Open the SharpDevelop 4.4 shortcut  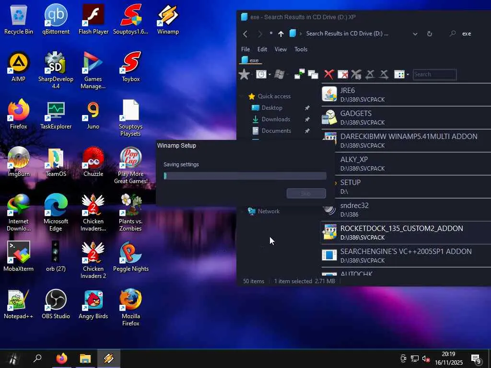(x=56, y=70)
